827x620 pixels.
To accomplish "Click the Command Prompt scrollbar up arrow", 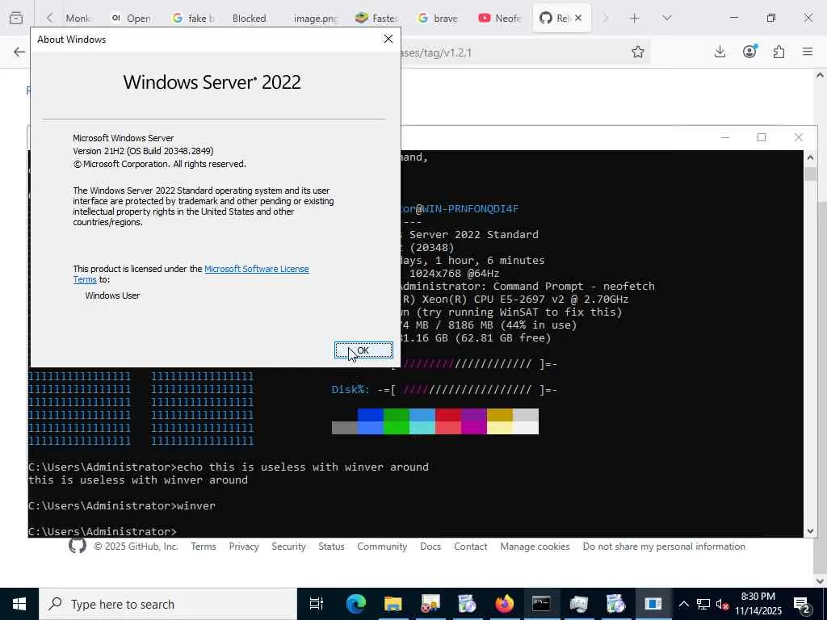I will pos(810,157).
